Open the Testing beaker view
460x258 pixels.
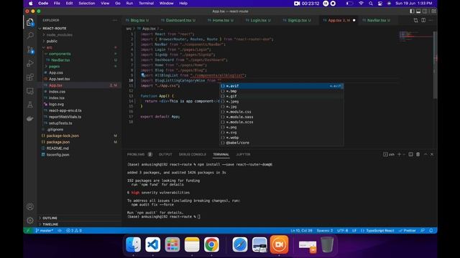(30, 105)
